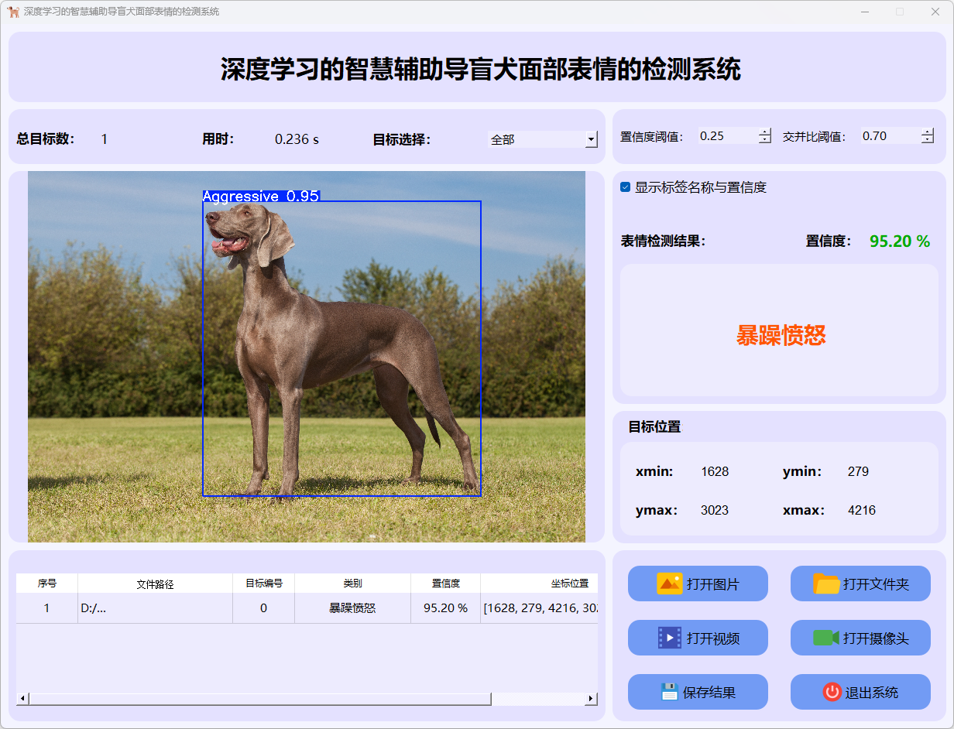Click the dog app icon in title bar
Screen dimensions: 954x729
click(x=13, y=12)
